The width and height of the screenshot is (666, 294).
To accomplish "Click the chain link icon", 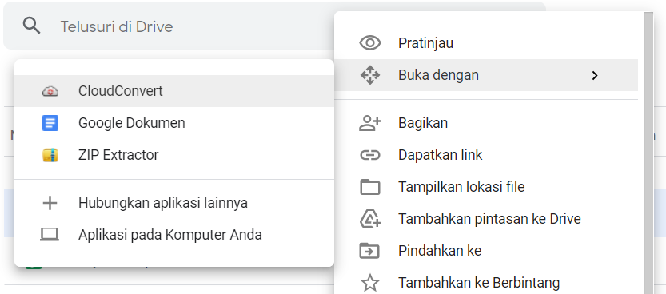I will point(370,155).
